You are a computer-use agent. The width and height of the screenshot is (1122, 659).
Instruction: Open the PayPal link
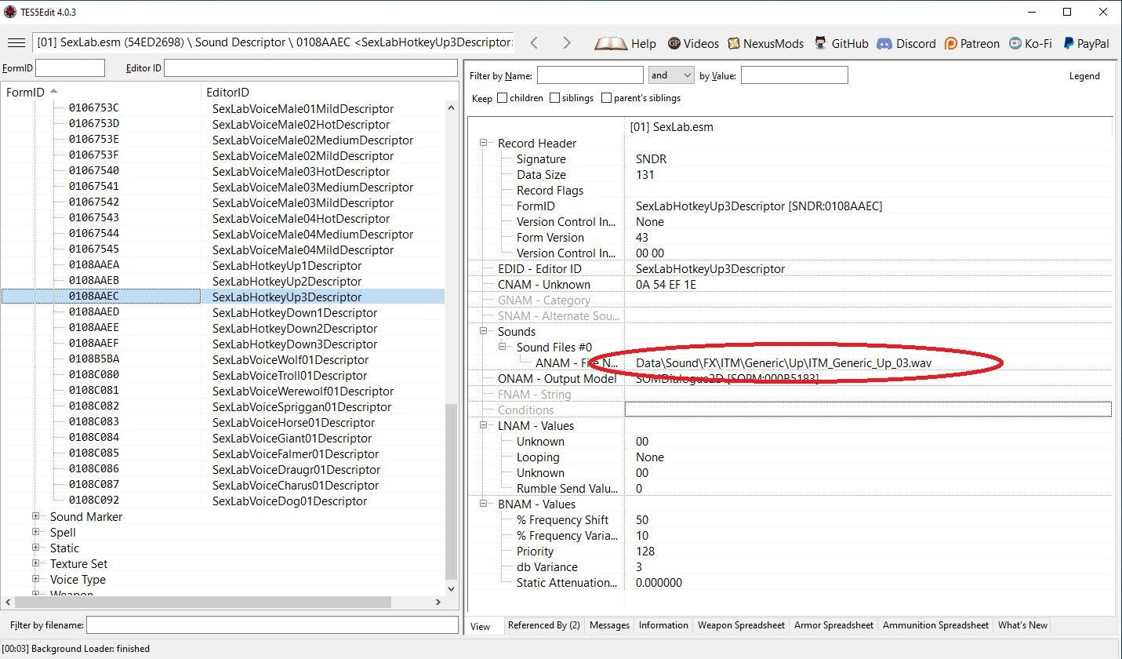click(1085, 44)
